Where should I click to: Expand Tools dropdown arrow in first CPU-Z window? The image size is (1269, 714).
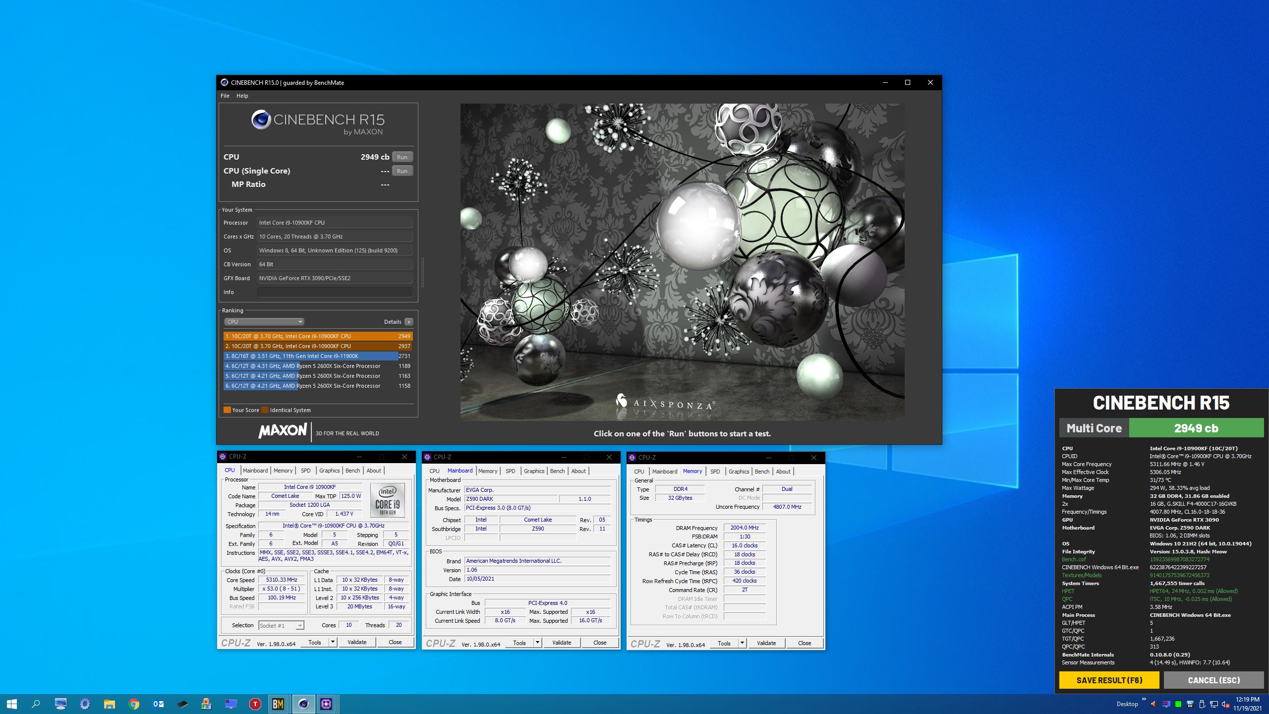click(333, 642)
